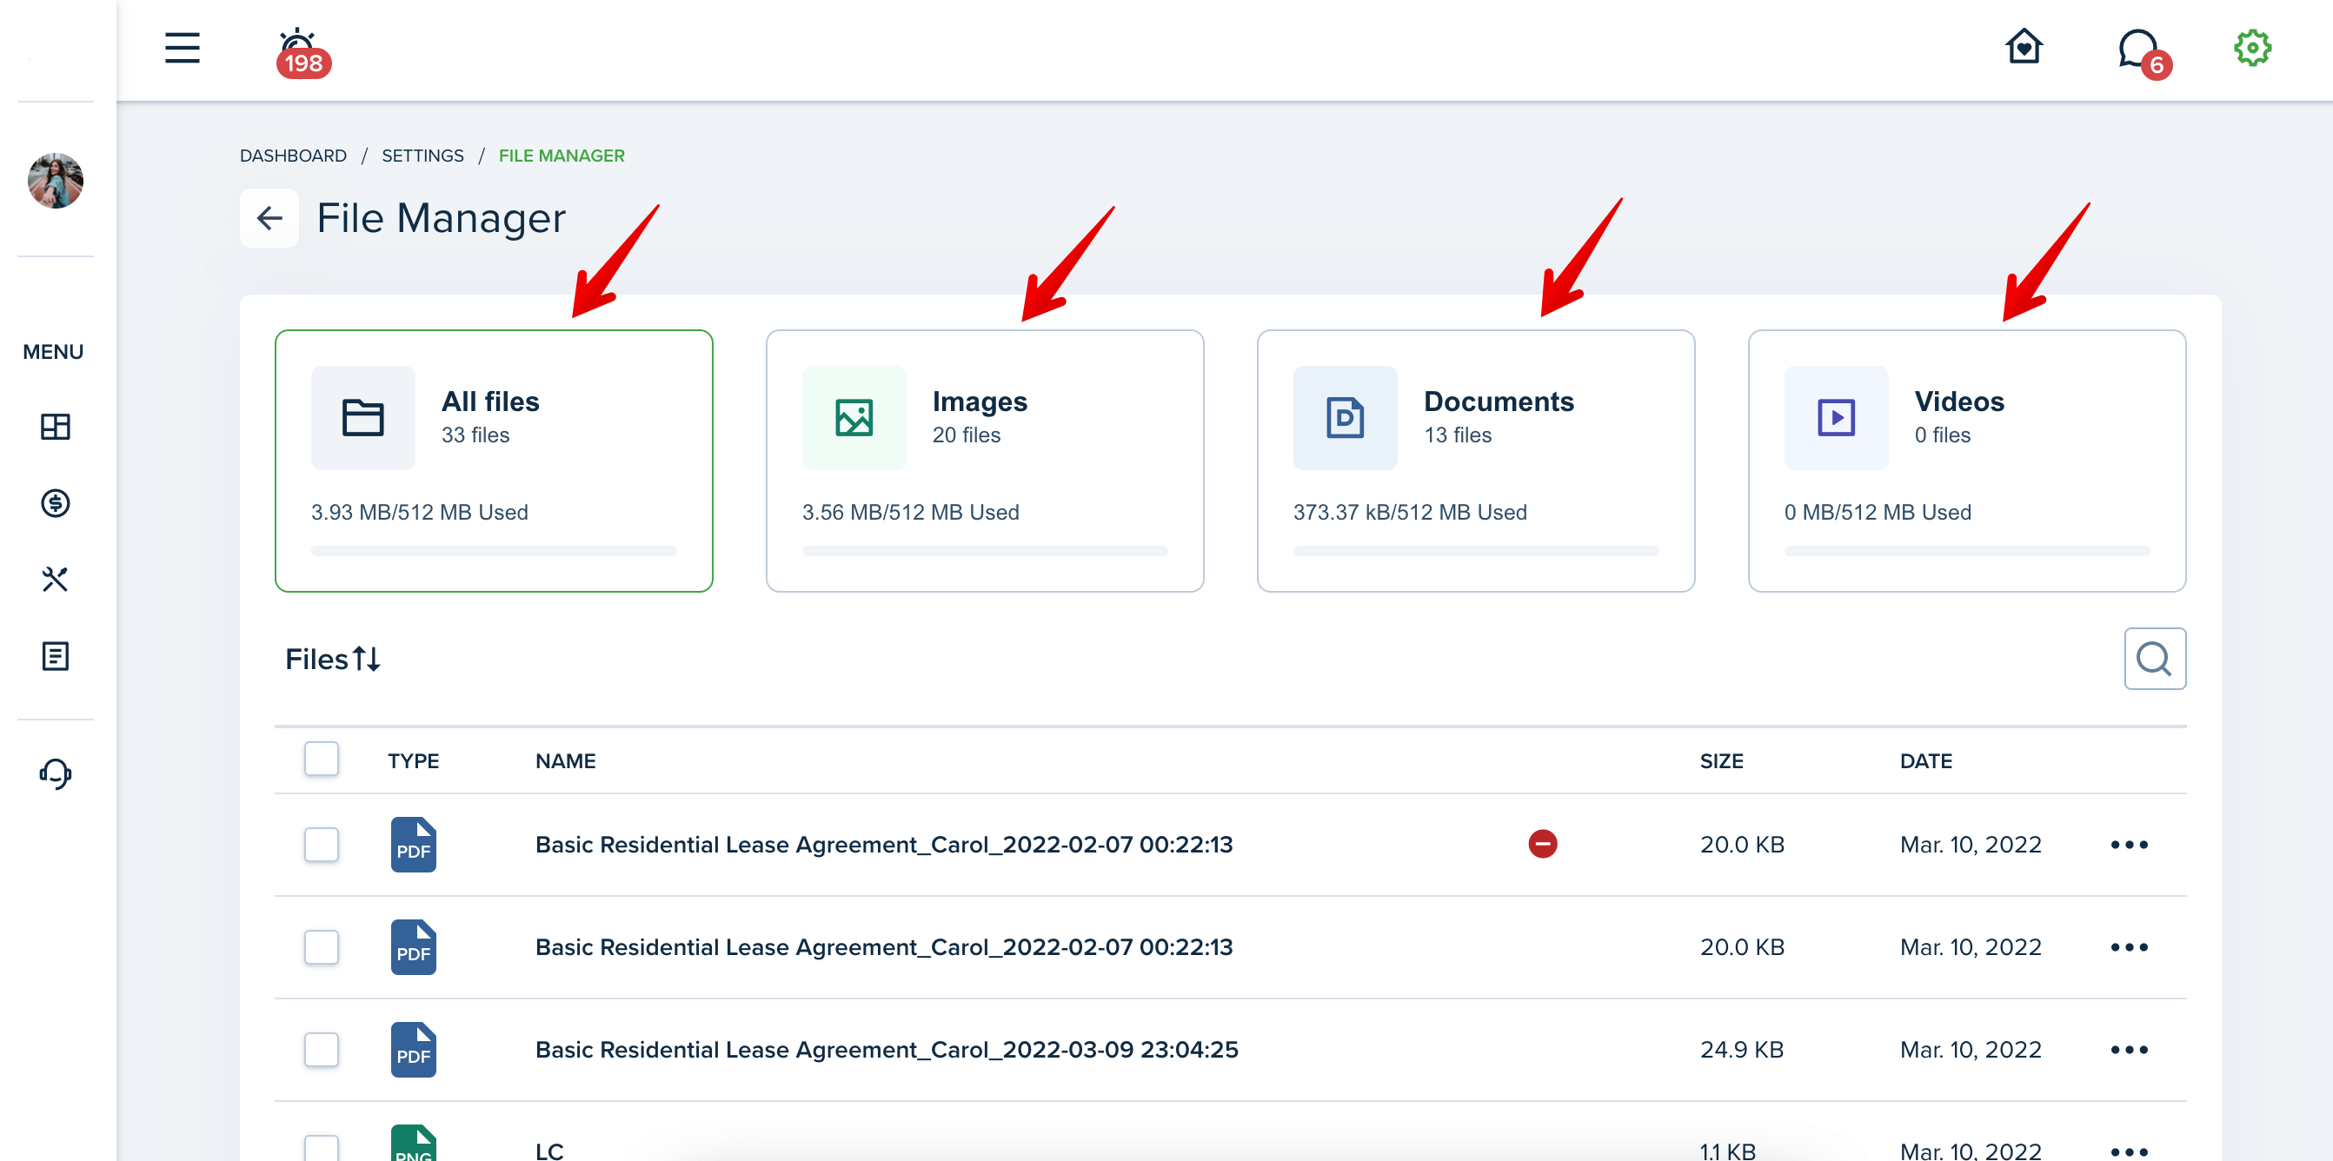Screen dimensions: 2333x1161
Task: Click the MENU label in sidebar
Action: click(x=53, y=351)
